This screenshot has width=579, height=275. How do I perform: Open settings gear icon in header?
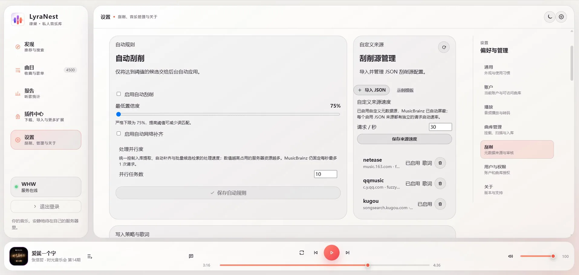pos(561,17)
